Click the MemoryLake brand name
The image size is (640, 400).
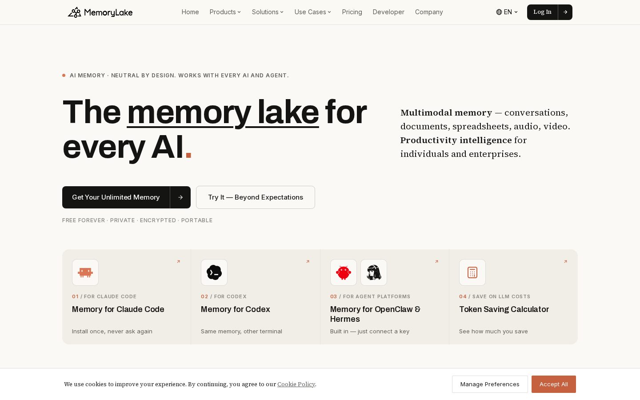[x=108, y=12]
